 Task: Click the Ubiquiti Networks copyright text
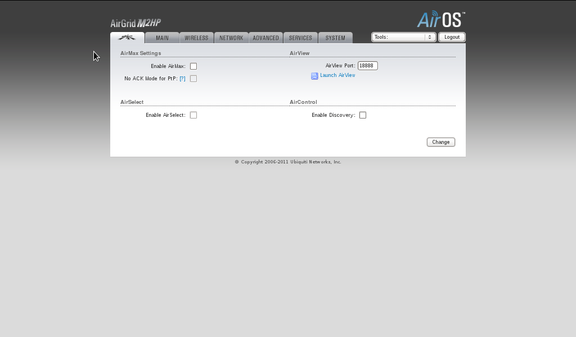[x=288, y=162]
